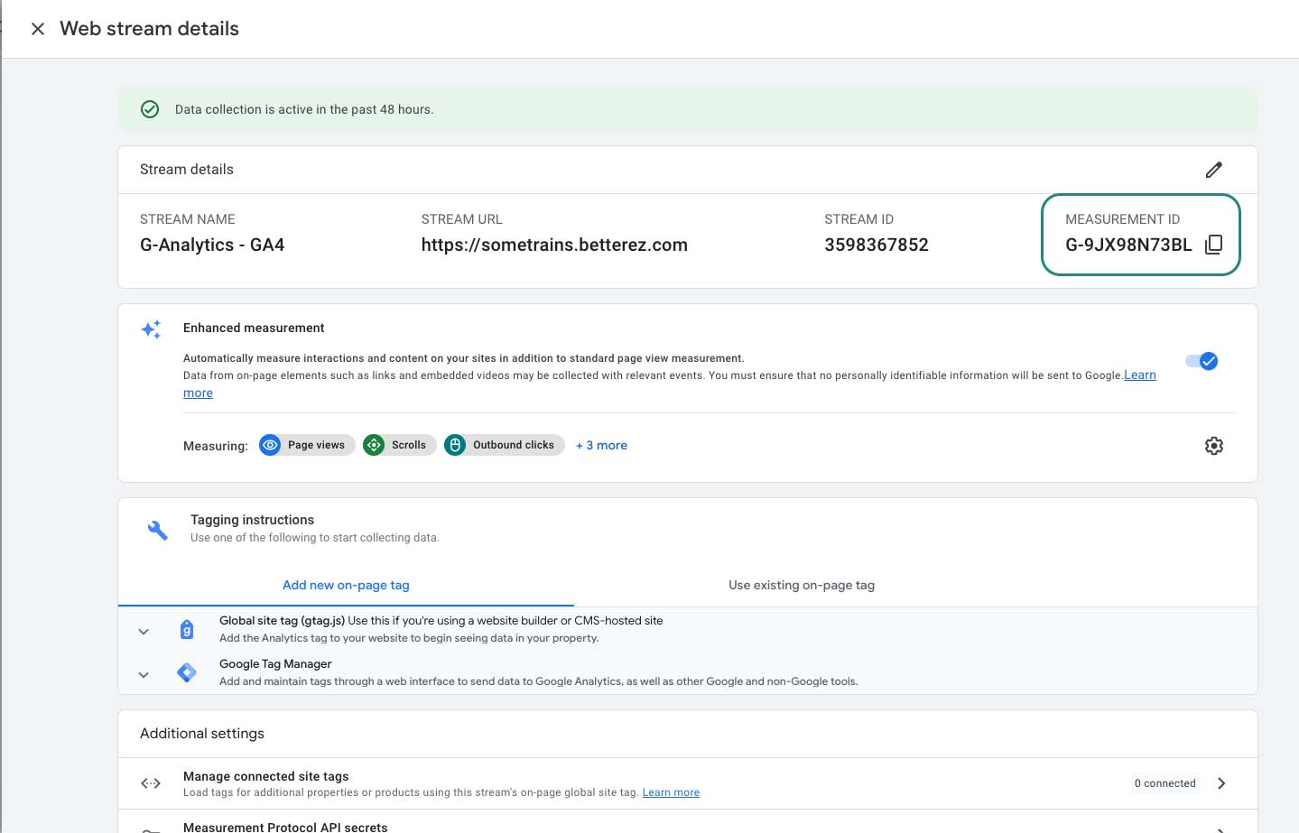Click the Google Tag Manager diamond icon

187,672
